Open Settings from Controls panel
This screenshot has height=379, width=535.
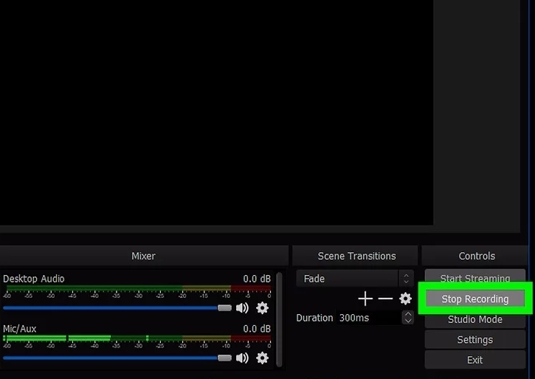click(475, 339)
